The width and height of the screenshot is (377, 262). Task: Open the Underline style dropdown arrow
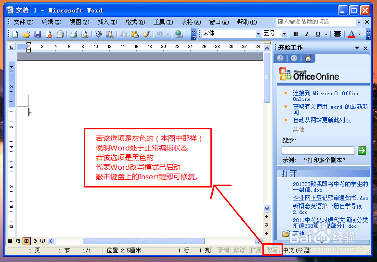point(326,34)
